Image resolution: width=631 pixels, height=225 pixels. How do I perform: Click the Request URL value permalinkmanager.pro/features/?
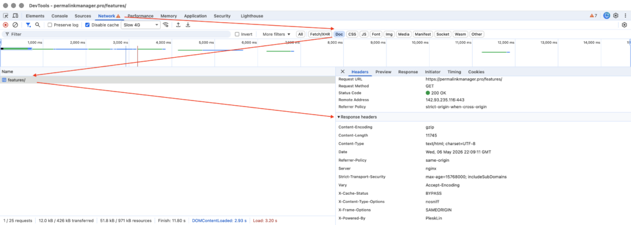click(463, 79)
